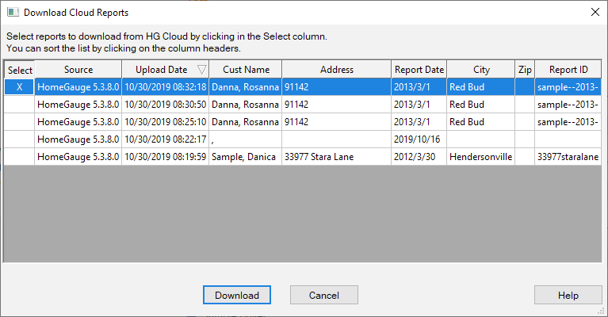
Task: Click the City column header
Action: [x=481, y=70]
